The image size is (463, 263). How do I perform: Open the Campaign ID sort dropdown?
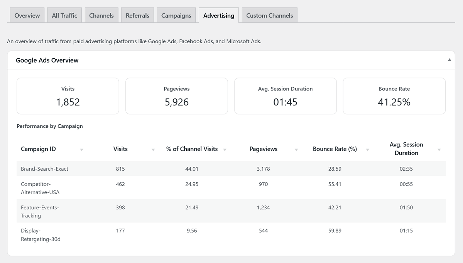[x=81, y=149]
